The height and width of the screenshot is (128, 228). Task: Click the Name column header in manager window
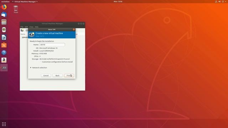[x=23, y=34]
